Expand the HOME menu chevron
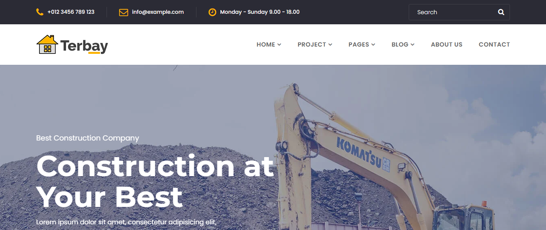Screen dimensions: 546x230 click(279, 45)
